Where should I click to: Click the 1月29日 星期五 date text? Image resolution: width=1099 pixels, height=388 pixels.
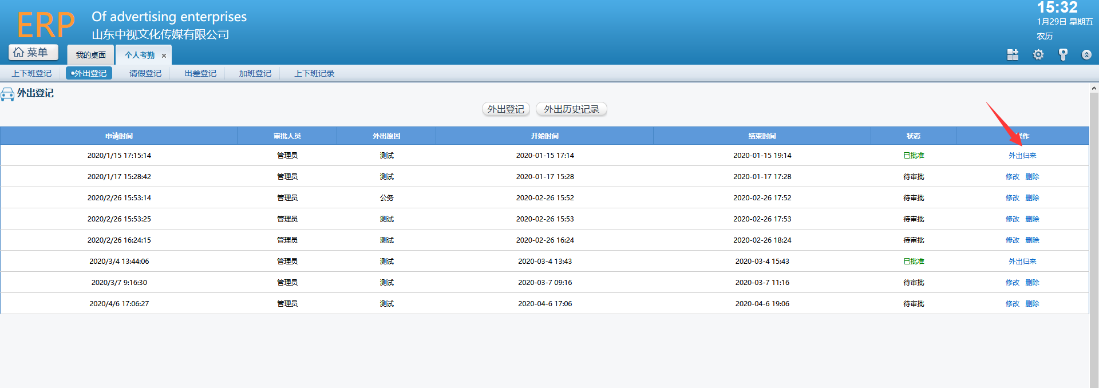[x=1065, y=22]
